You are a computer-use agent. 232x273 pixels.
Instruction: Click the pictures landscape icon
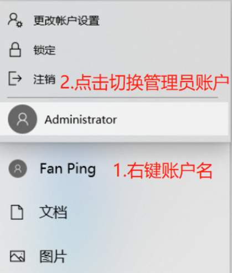click(17, 256)
